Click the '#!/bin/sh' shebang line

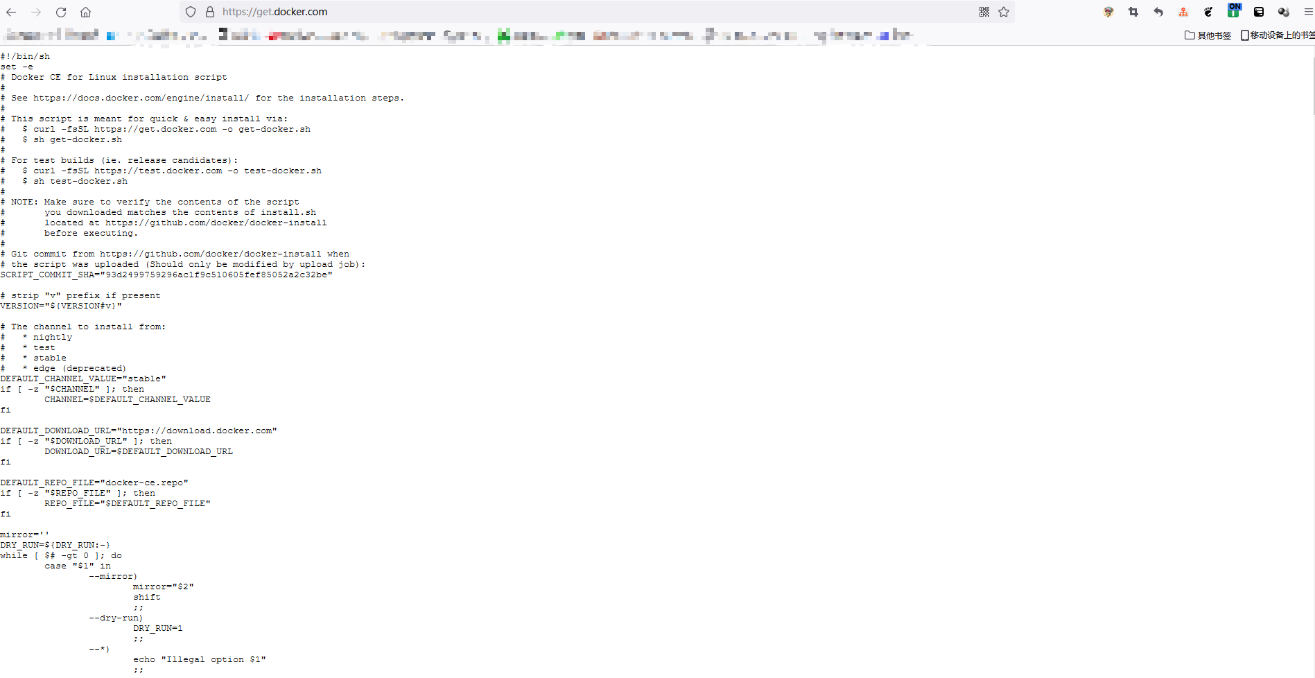click(x=25, y=56)
